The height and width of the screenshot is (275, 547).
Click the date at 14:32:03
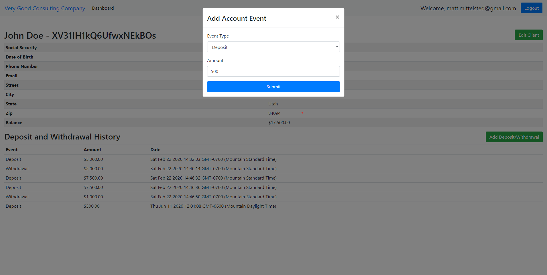213,159
